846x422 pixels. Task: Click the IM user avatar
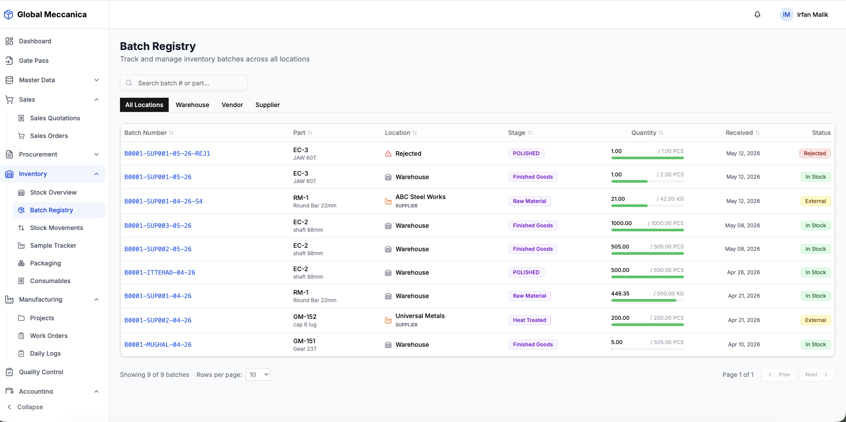(786, 15)
